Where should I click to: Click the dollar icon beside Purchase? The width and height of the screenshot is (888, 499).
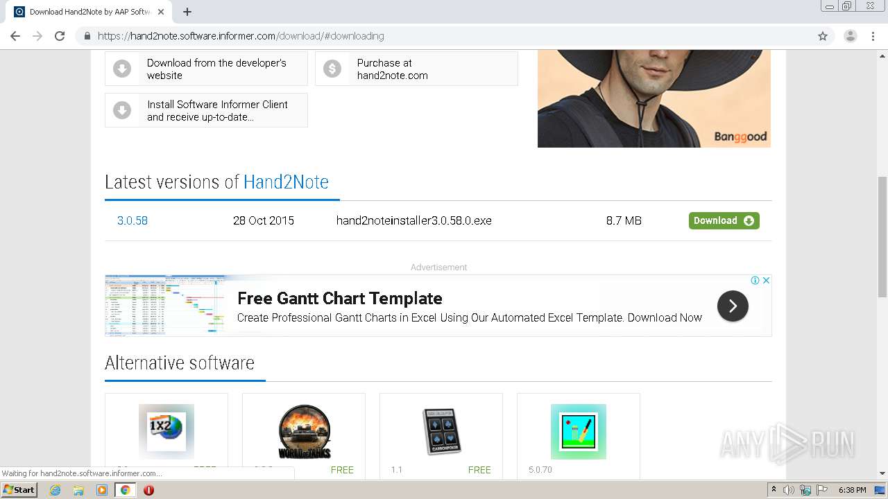tap(332, 69)
